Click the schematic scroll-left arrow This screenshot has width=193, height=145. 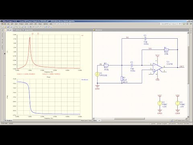[94, 118]
